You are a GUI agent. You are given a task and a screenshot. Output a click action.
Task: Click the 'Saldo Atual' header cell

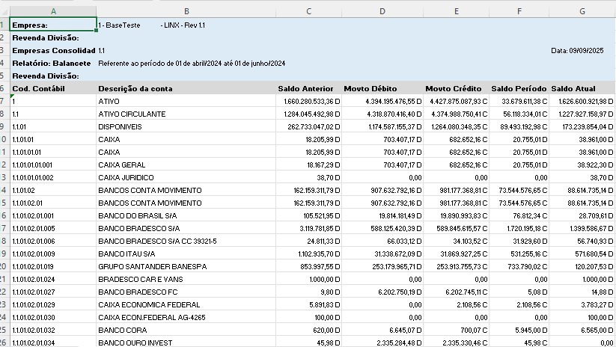(x=582, y=89)
